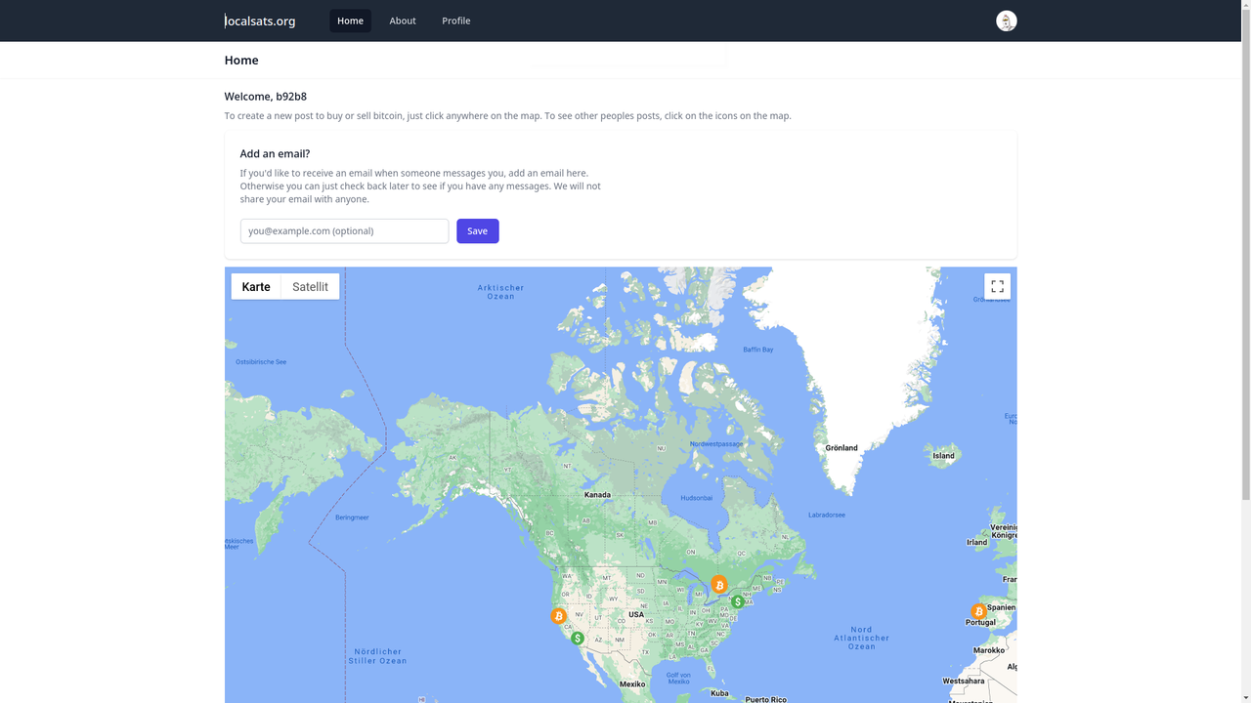
Task: Click the Island label on map
Action: tap(943, 456)
